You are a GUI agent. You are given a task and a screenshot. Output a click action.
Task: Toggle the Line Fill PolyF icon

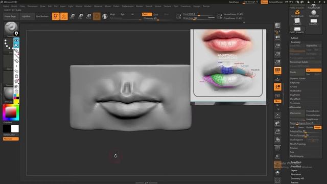click(277, 148)
